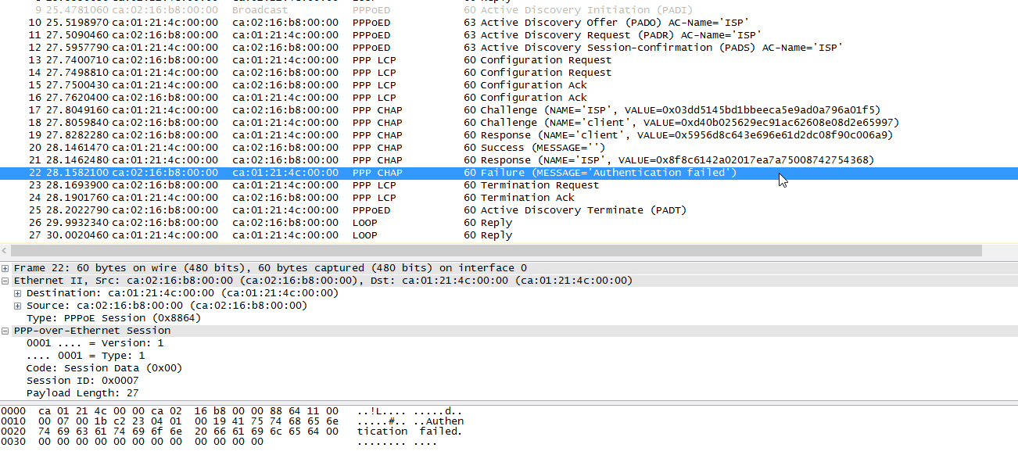Screen dimensions: 1018x462
Task: Select packet 12 Session-confirmation (PADS) row
Action: click(x=509, y=48)
